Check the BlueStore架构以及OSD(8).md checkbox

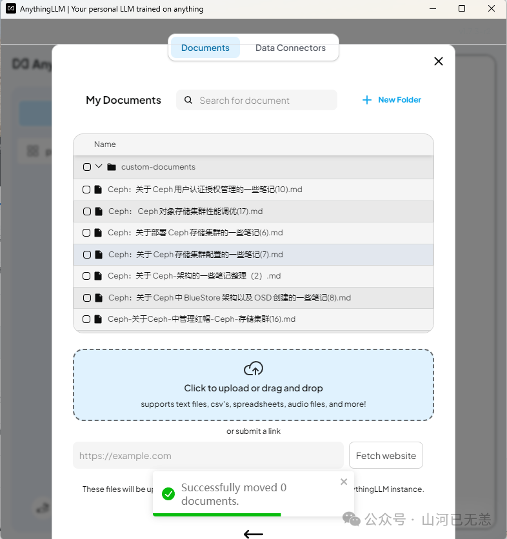tap(87, 298)
